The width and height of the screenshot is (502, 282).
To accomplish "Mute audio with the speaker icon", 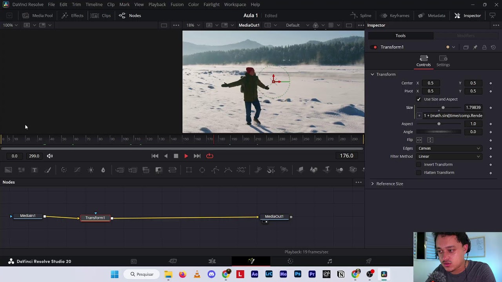I will pos(50,156).
